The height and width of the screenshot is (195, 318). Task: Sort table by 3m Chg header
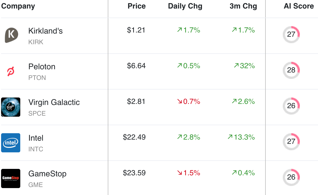pos(243,6)
